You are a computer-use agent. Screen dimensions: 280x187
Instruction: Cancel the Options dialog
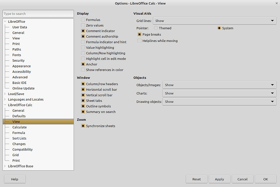243,179
